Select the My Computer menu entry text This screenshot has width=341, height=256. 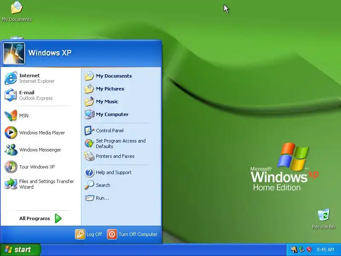(x=112, y=114)
